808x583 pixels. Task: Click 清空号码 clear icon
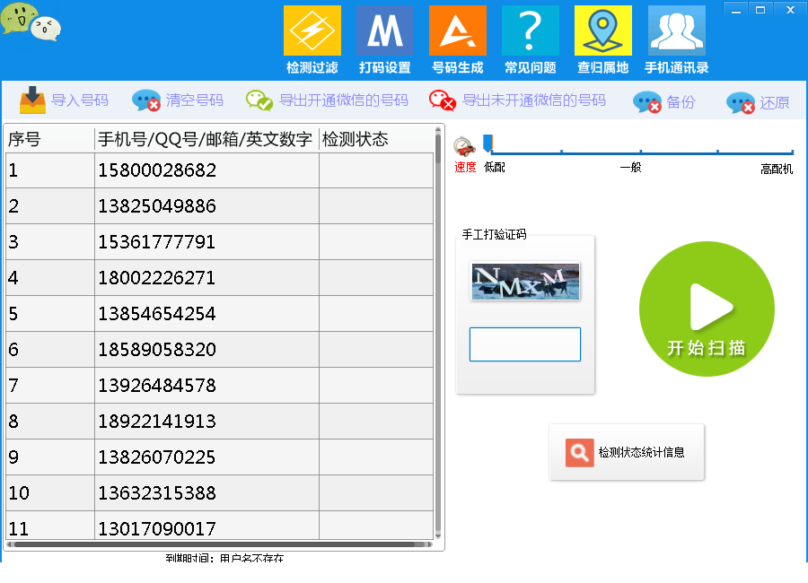[146, 100]
